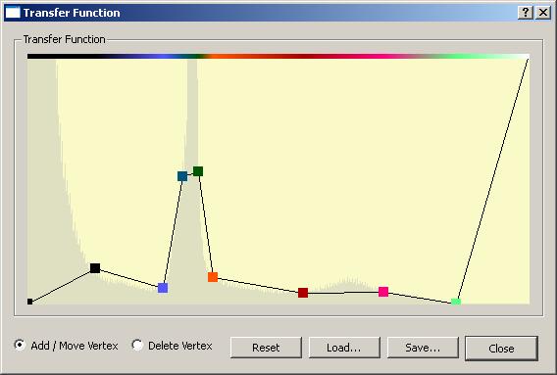Click the window icon in title bar

(x=13, y=13)
